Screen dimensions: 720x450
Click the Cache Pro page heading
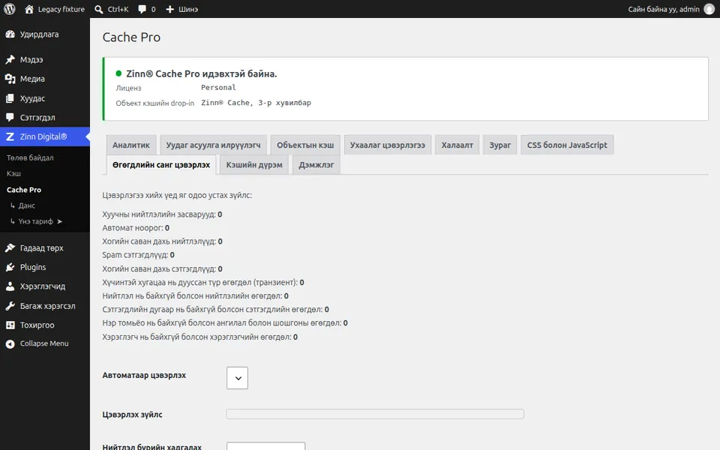point(131,37)
